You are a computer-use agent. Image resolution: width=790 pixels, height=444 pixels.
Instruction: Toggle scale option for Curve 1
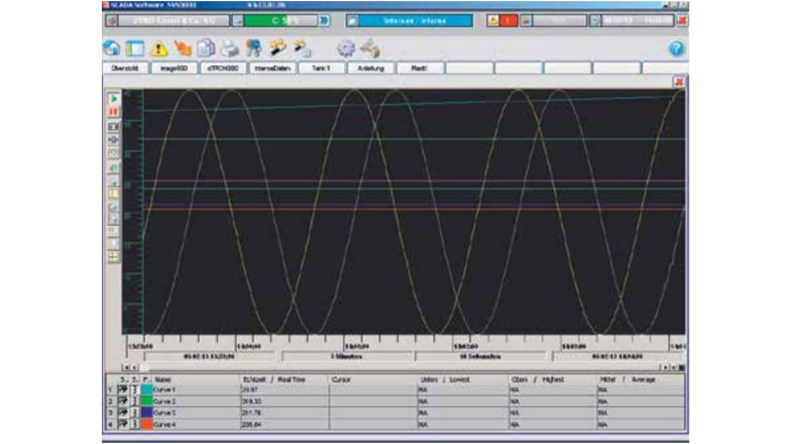[135, 390]
